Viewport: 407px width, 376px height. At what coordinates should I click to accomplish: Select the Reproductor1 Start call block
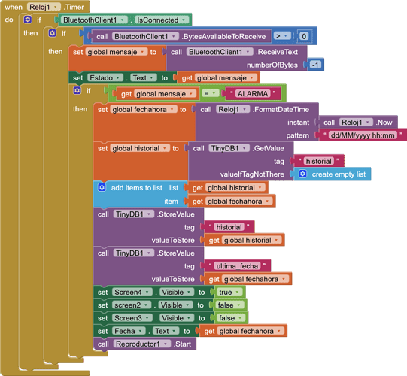click(x=144, y=344)
